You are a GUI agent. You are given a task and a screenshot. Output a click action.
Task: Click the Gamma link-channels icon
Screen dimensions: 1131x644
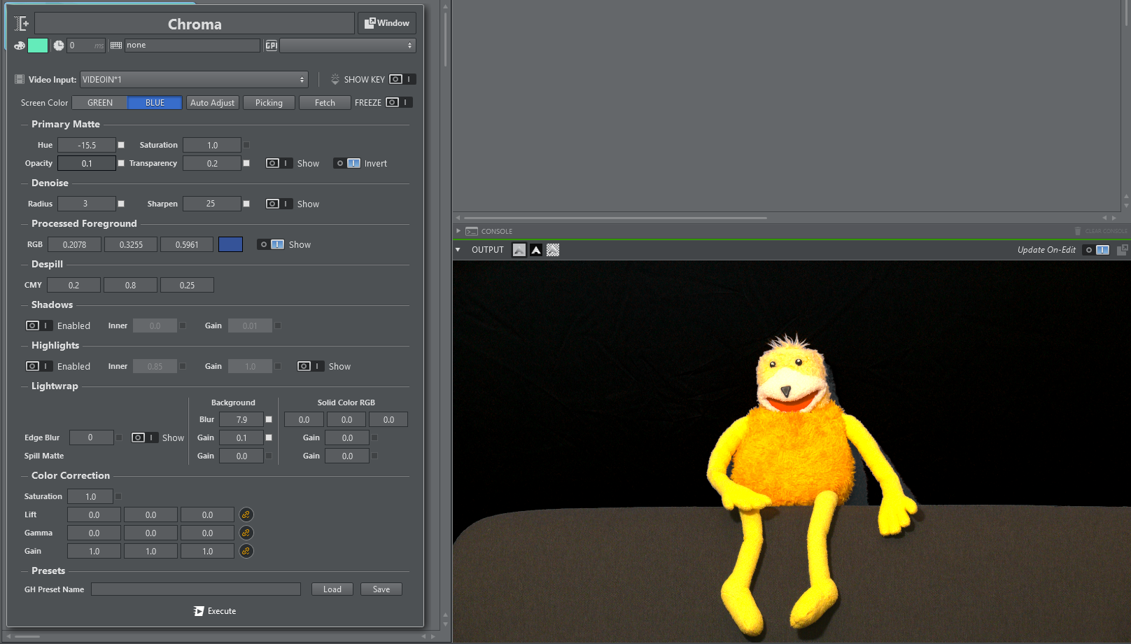[246, 533]
